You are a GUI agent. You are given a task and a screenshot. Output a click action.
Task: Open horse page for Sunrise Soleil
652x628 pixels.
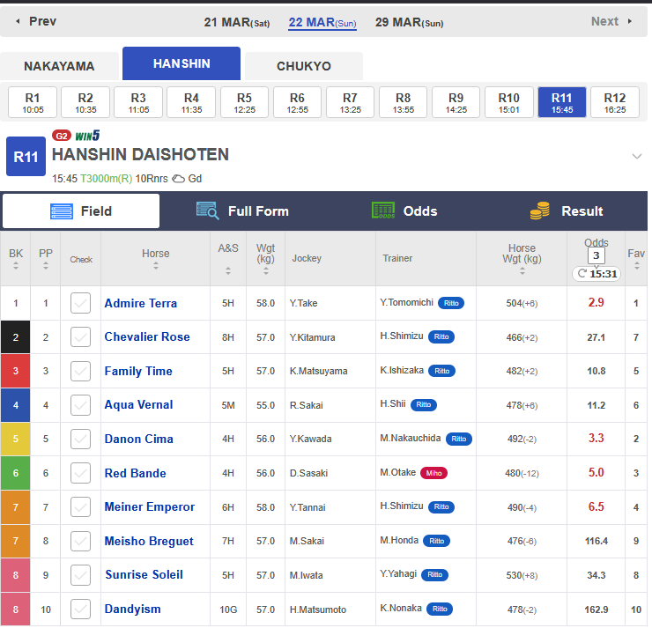coord(144,575)
